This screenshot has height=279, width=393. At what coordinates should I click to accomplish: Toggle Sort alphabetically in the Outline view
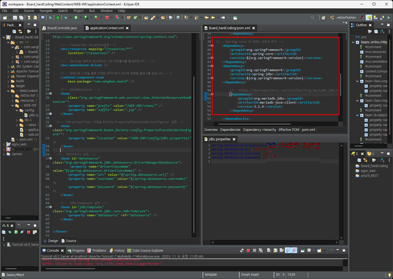point(382,31)
